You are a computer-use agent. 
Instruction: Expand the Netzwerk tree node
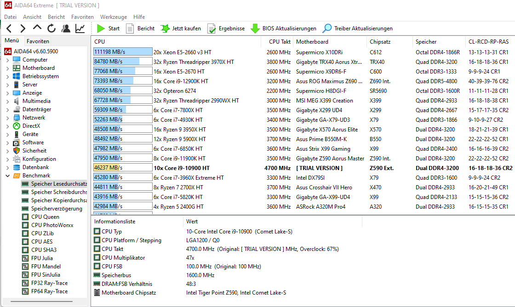coord(7,118)
